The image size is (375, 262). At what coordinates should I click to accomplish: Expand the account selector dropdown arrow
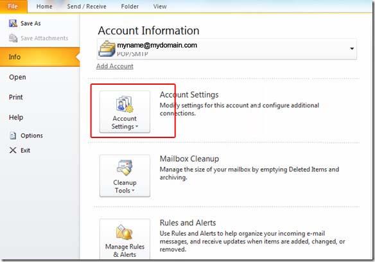point(352,49)
